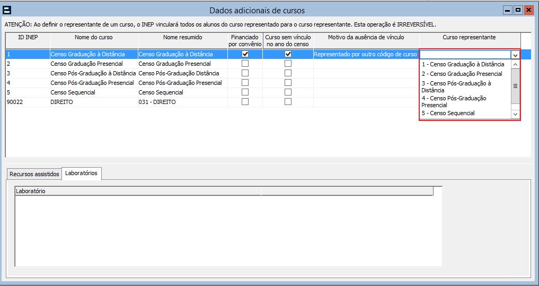Viewport: 539px width, 286px height.
Task: Switch to Laboratórios tab
Action: [81, 173]
